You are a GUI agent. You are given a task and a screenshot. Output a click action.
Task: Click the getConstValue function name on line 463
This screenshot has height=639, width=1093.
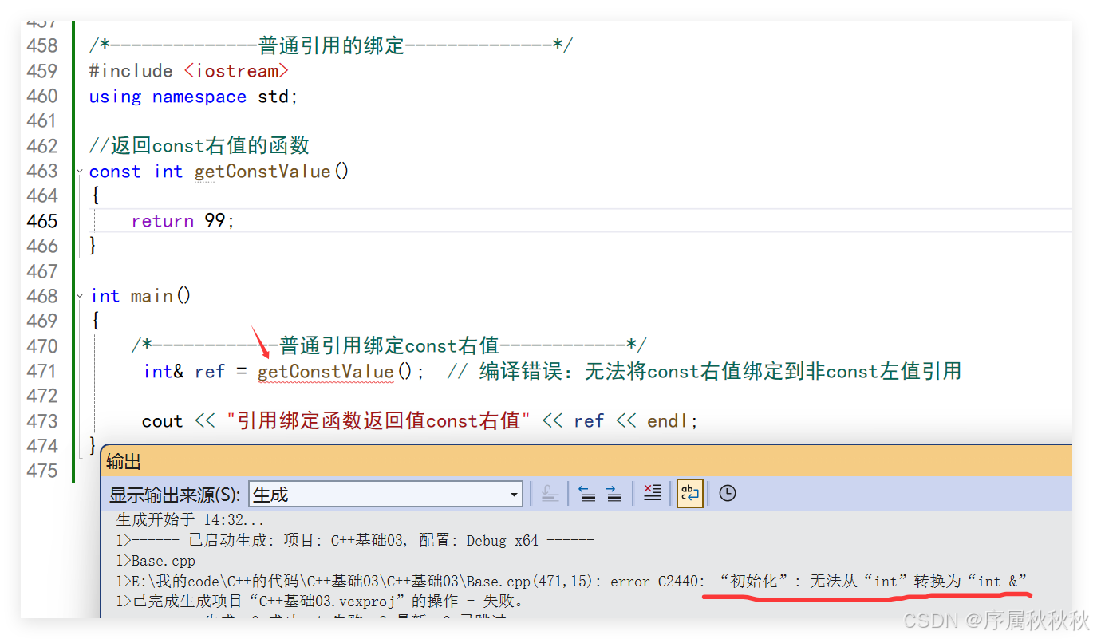(x=262, y=172)
